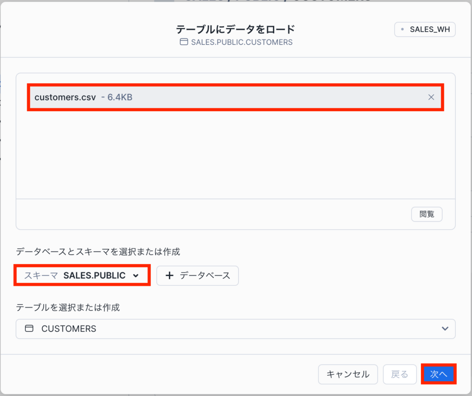
Task: Click the status dot in SALES_WH badge
Action: (403, 30)
